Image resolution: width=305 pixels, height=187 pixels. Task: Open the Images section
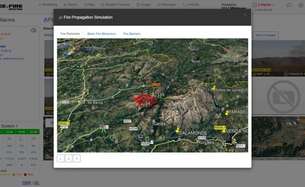[x=144, y=4]
